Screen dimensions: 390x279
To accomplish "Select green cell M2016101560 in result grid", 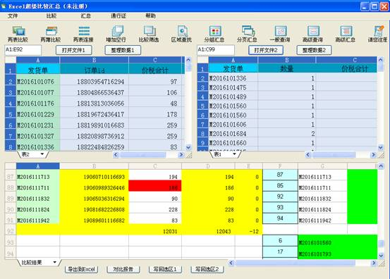I will point(322,241).
